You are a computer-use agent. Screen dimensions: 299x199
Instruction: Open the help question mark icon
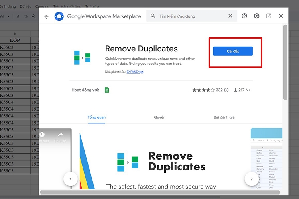[244, 16]
